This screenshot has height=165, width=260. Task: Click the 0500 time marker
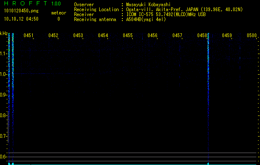point(252,35)
